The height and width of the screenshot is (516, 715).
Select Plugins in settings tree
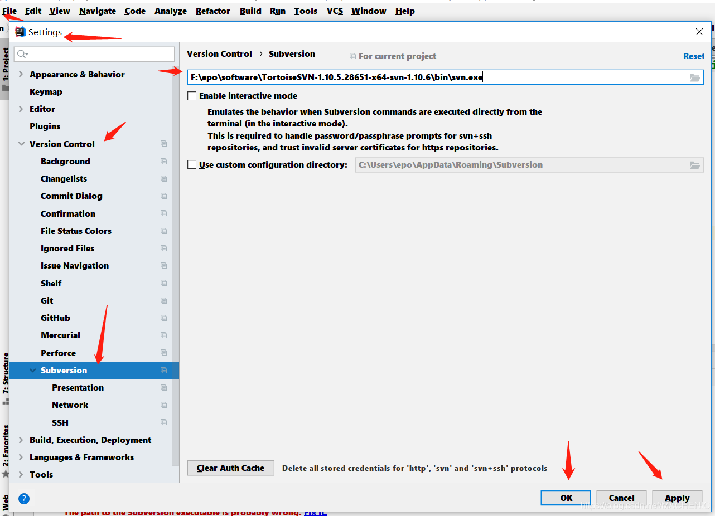click(45, 126)
